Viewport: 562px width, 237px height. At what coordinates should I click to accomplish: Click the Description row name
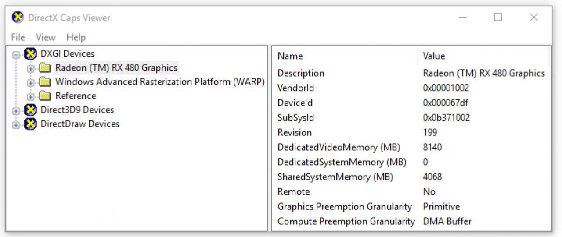click(301, 73)
